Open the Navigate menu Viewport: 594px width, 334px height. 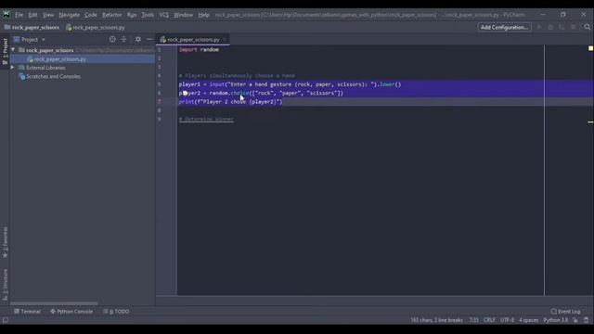coord(70,15)
